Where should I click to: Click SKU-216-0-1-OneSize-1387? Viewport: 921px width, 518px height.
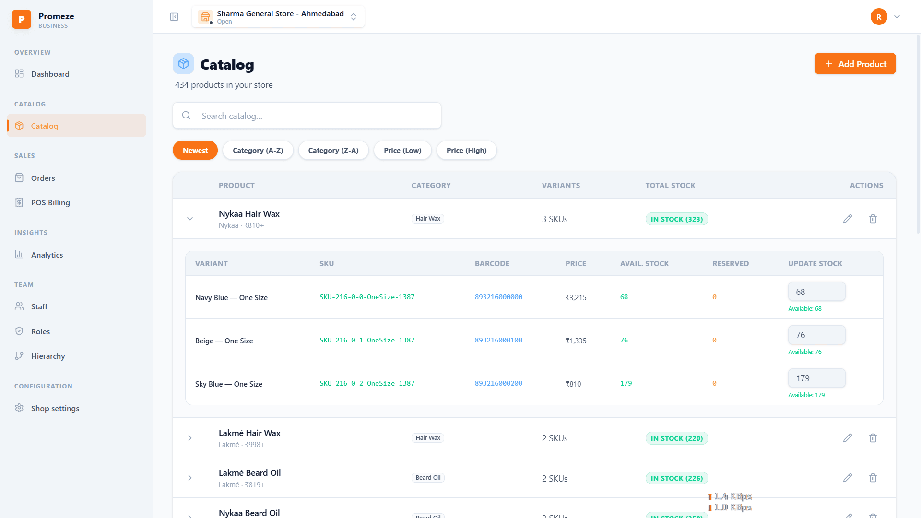point(367,341)
